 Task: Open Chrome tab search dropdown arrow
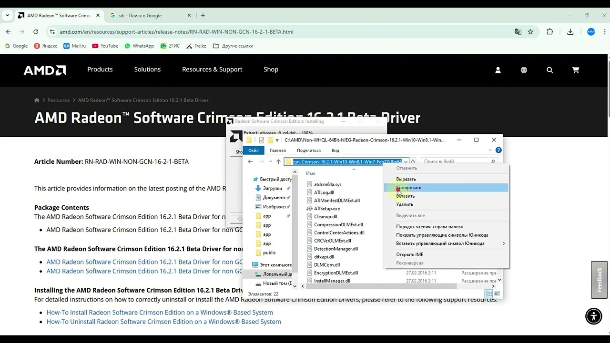[x=7, y=15]
